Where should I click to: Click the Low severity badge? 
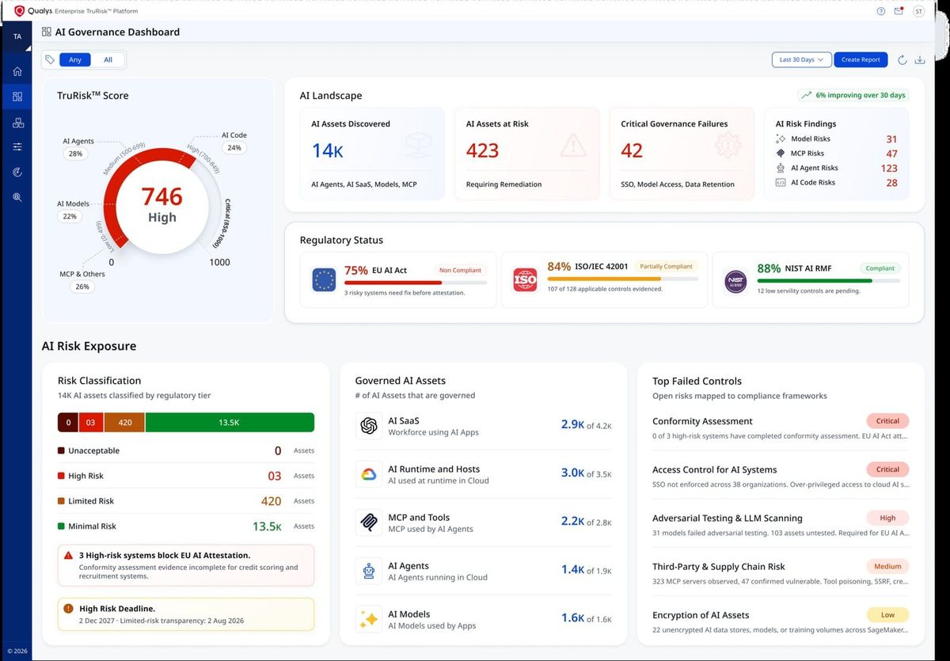(x=887, y=614)
